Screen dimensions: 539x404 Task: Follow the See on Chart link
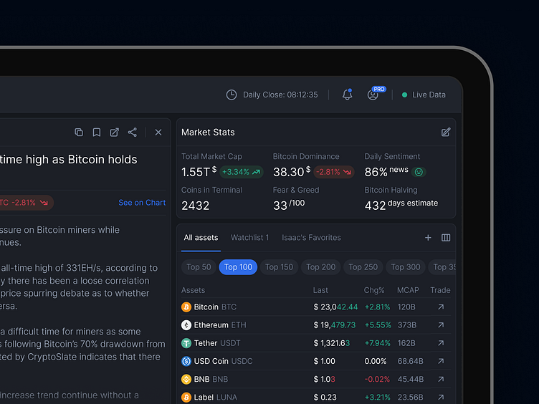[142, 203]
